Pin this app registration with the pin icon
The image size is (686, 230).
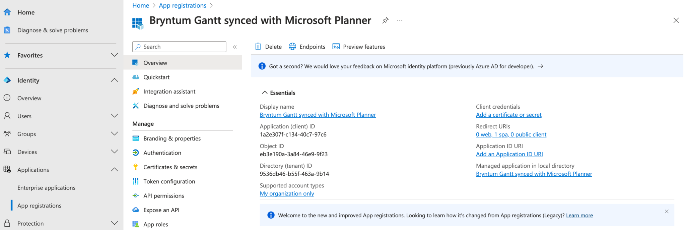(x=386, y=20)
